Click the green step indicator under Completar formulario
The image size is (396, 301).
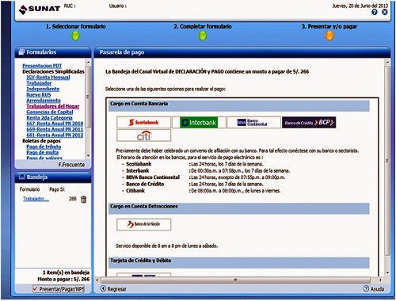[x=203, y=36]
